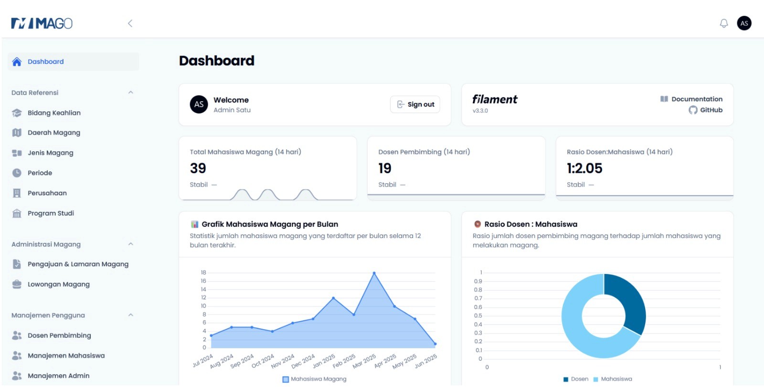Click the donut icon beside Rasio Dosen title
Screen dimensions: 764x387
[x=477, y=224]
